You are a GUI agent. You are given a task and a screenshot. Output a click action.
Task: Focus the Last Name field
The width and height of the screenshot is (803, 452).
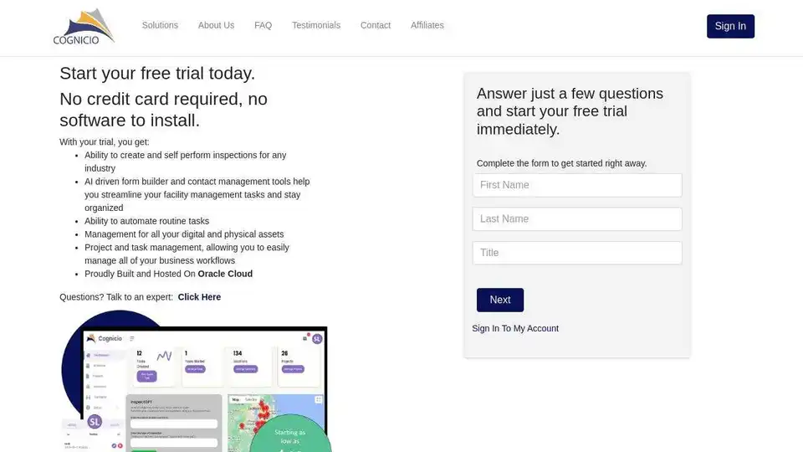[x=577, y=218]
